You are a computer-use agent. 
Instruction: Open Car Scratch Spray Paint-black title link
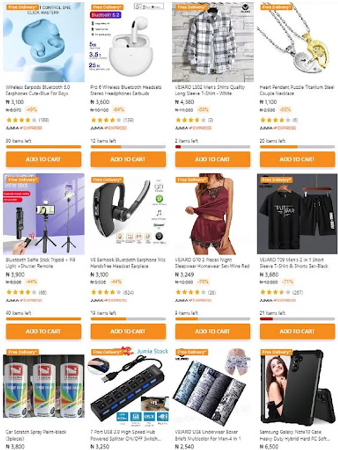coord(36,435)
